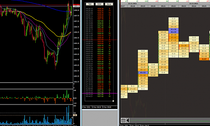Click the T&S button
210x126 pixels.
[90, 4]
